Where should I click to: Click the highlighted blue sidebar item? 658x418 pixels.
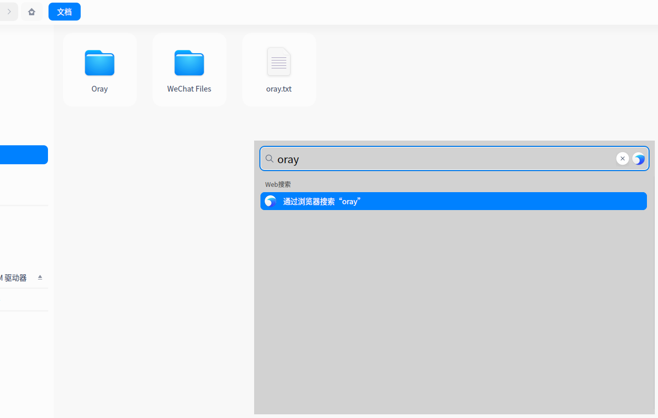pyautogui.click(x=24, y=155)
